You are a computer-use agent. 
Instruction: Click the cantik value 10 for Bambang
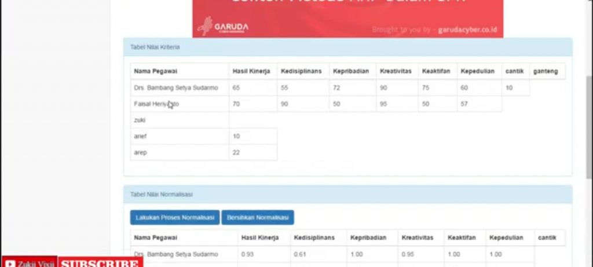(509, 88)
